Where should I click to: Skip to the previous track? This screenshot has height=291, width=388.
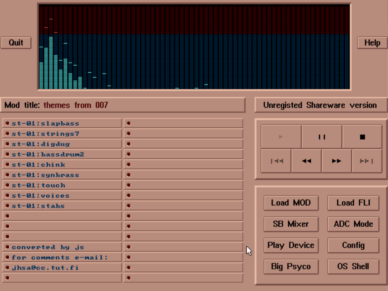tap(276, 161)
